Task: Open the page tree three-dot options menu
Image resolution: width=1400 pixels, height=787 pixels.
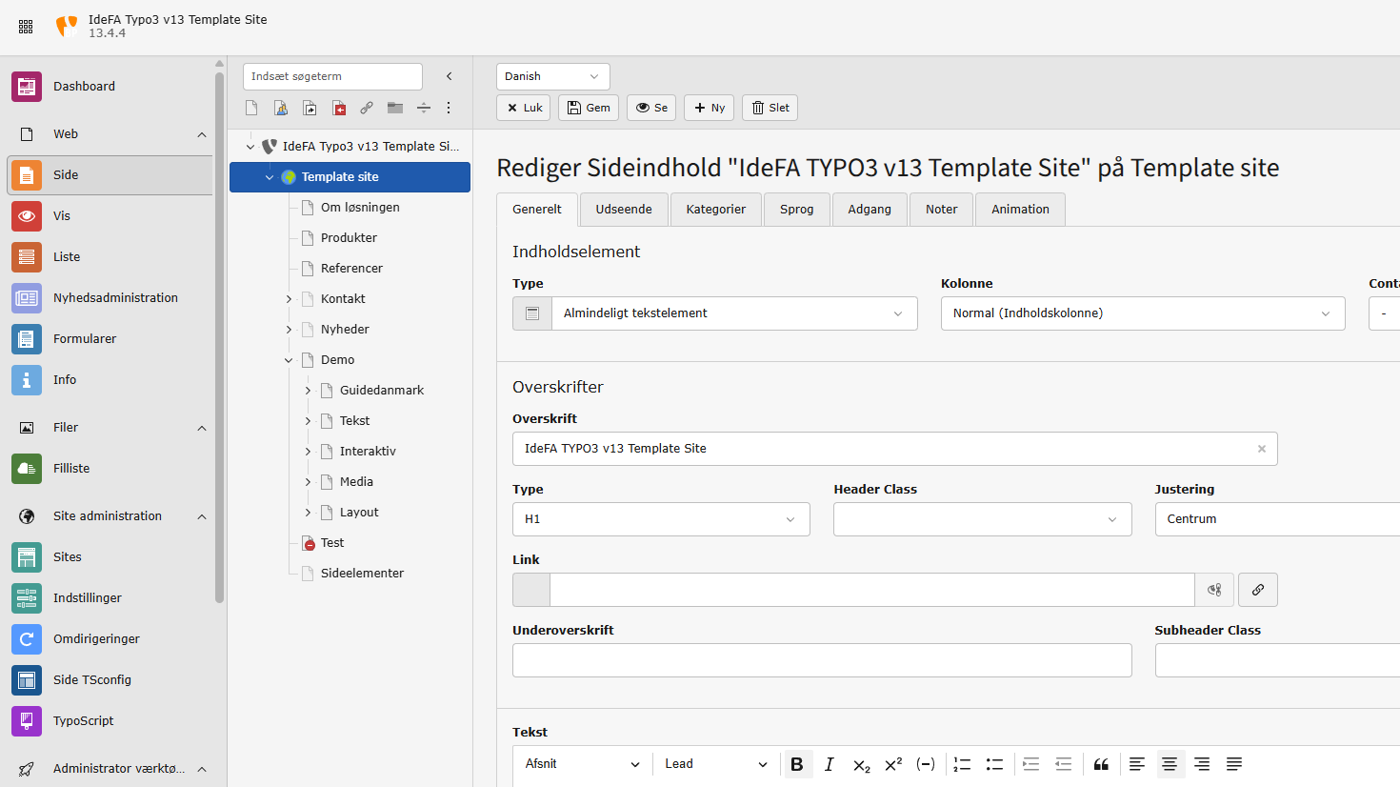Action: click(449, 108)
